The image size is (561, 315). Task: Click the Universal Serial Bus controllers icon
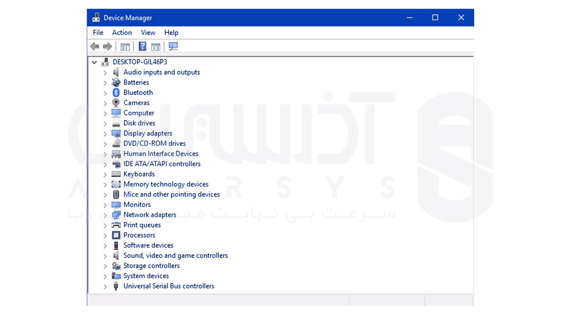(116, 286)
